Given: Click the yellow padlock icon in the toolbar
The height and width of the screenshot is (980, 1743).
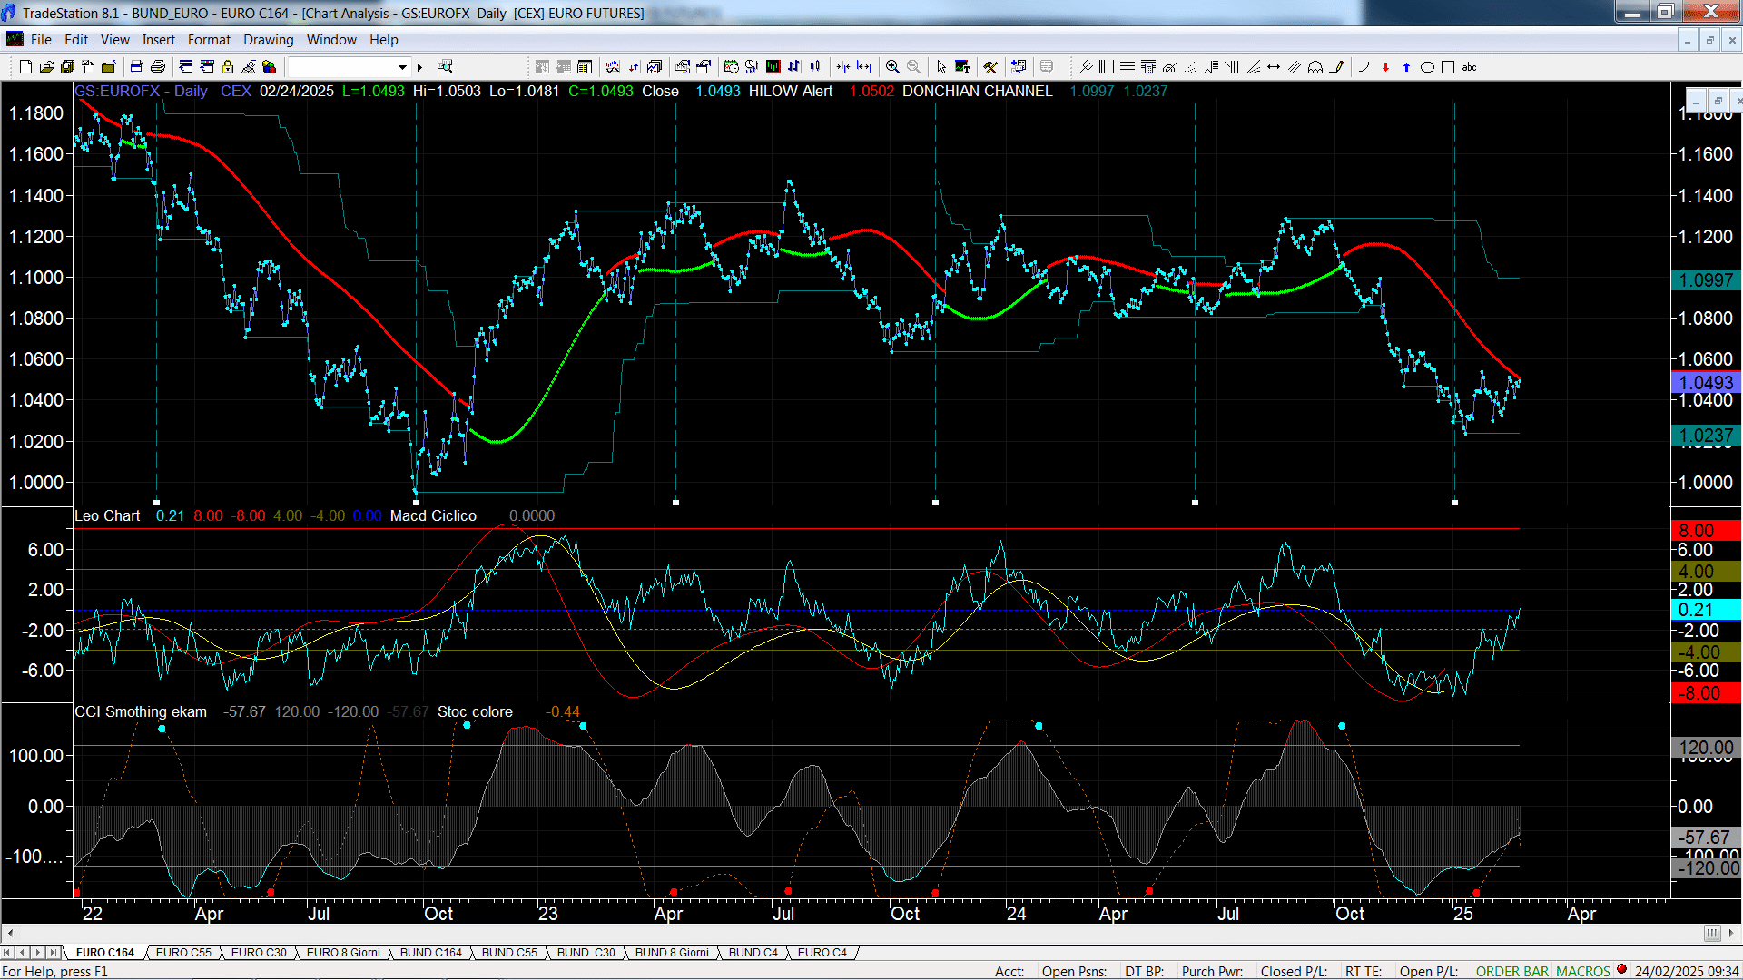Looking at the screenshot, I should pos(228,67).
